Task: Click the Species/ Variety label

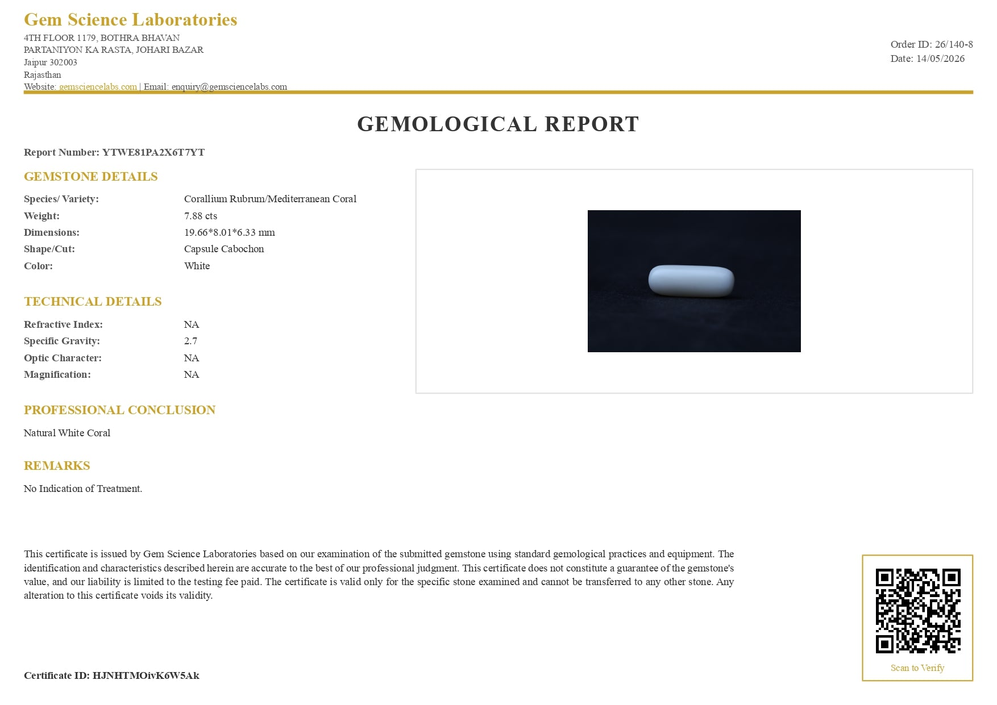Action: tap(61, 199)
